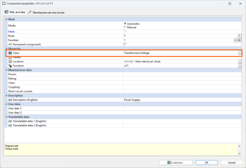Edit the Number value field
The width and height of the screenshot is (246, 168).
click(x=178, y=40)
